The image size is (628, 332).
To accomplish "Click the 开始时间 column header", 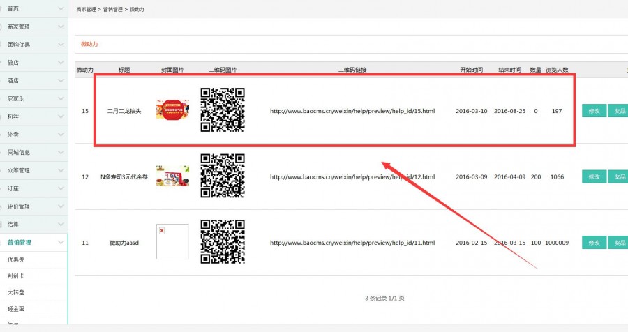I will [472, 70].
